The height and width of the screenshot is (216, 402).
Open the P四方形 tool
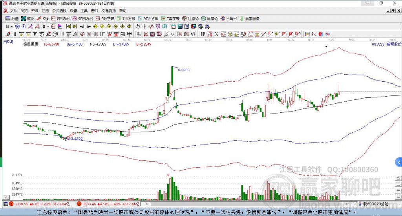[60, 18]
